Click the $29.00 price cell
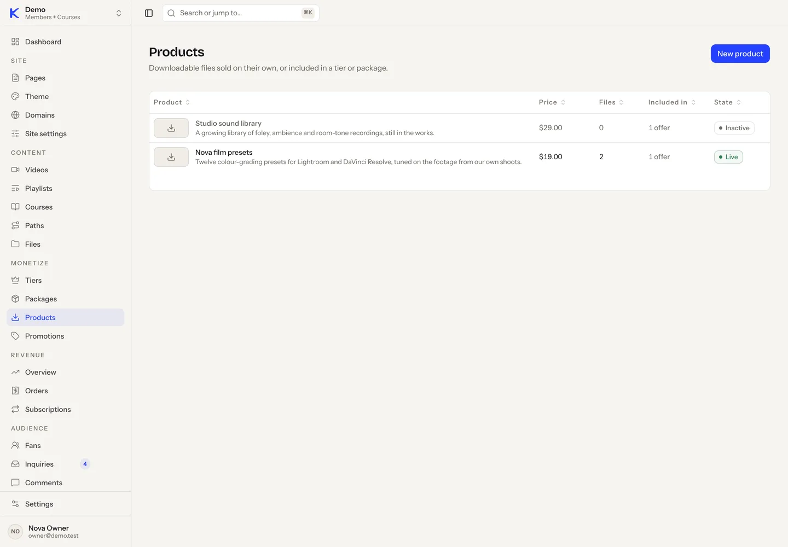The height and width of the screenshot is (547, 788). (x=551, y=127)
